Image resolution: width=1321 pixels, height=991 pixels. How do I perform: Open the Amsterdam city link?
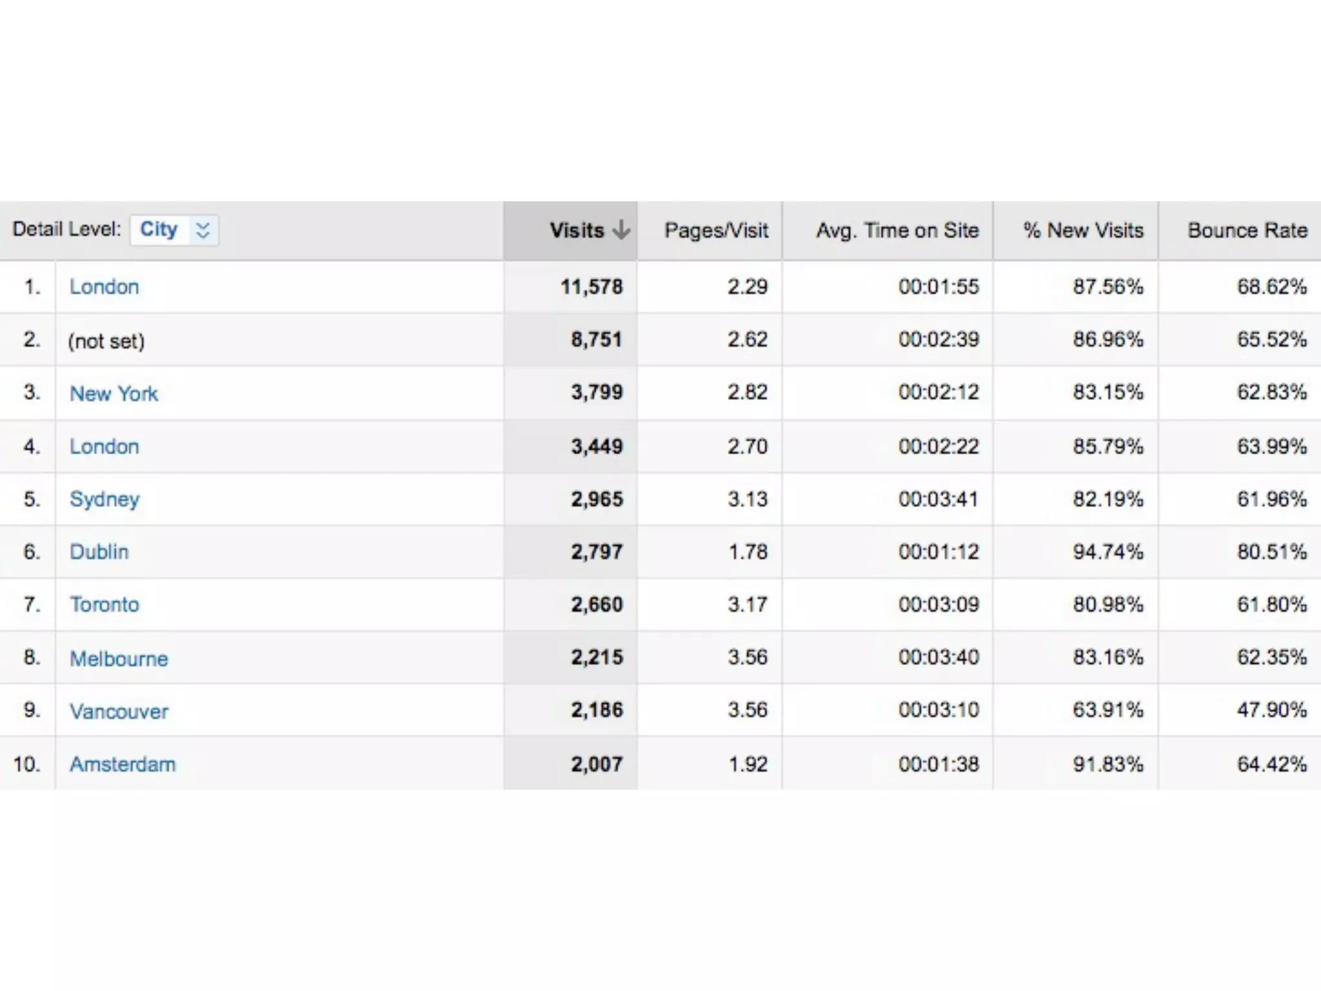[x=123, y=764]
